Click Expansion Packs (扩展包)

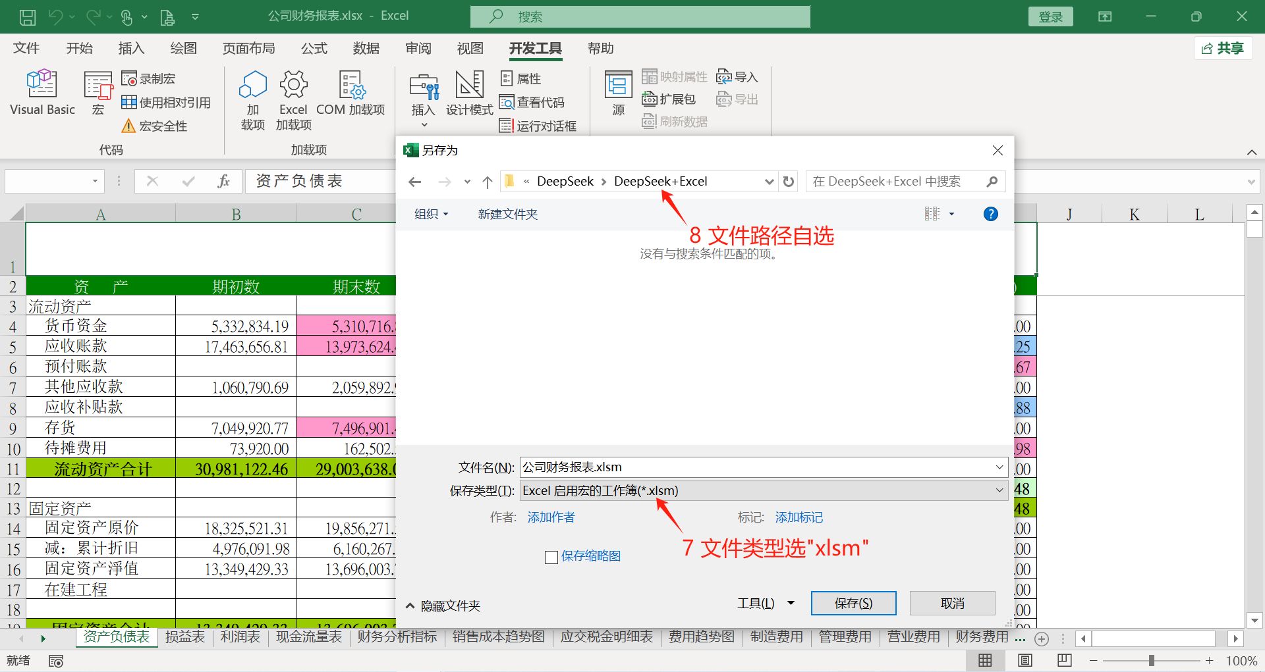click(669, 99)
